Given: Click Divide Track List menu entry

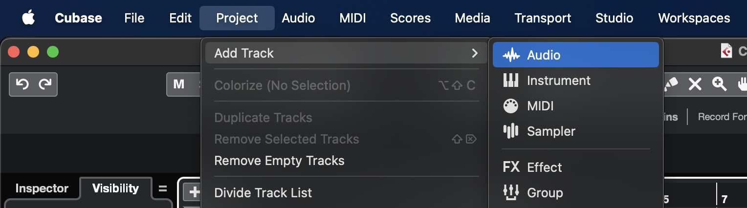Looking at the screenshot, I should coord(263,193).
